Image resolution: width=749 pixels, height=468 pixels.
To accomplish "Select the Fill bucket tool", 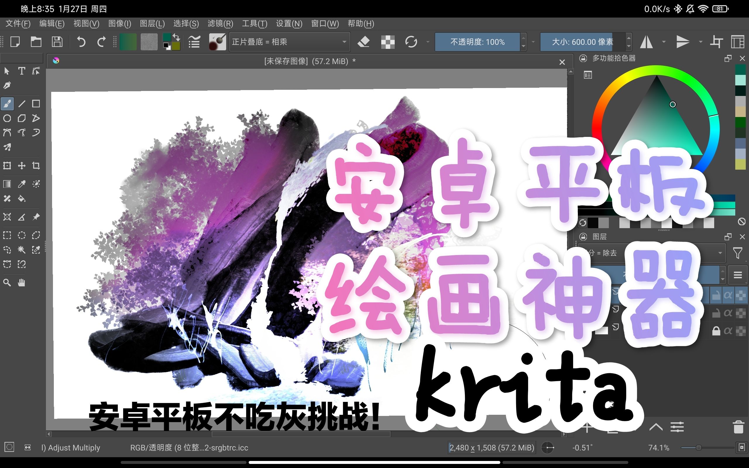I will (21, 198).
